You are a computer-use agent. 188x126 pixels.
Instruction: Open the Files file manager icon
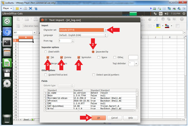pyautogui.click(x=7, y=52)
